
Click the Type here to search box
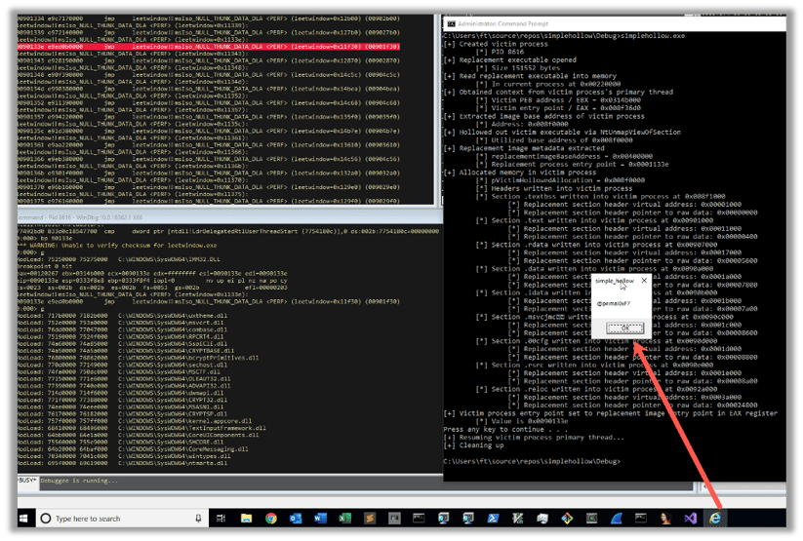pyautogui.click(x=123, y=519)
